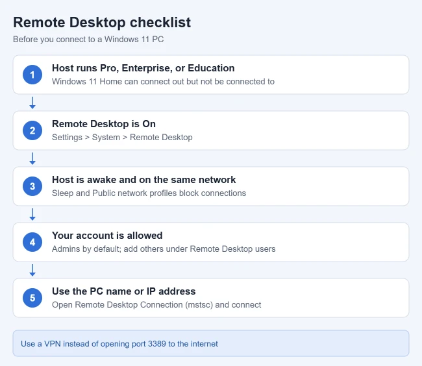Click 'Host is awake and on the same network'
The image size is (422, 366).
click(x=143, y=180)
